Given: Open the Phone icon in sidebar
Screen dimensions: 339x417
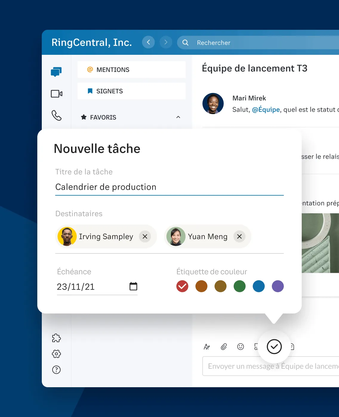Looking at the screenshot, I should click(57, 116).
